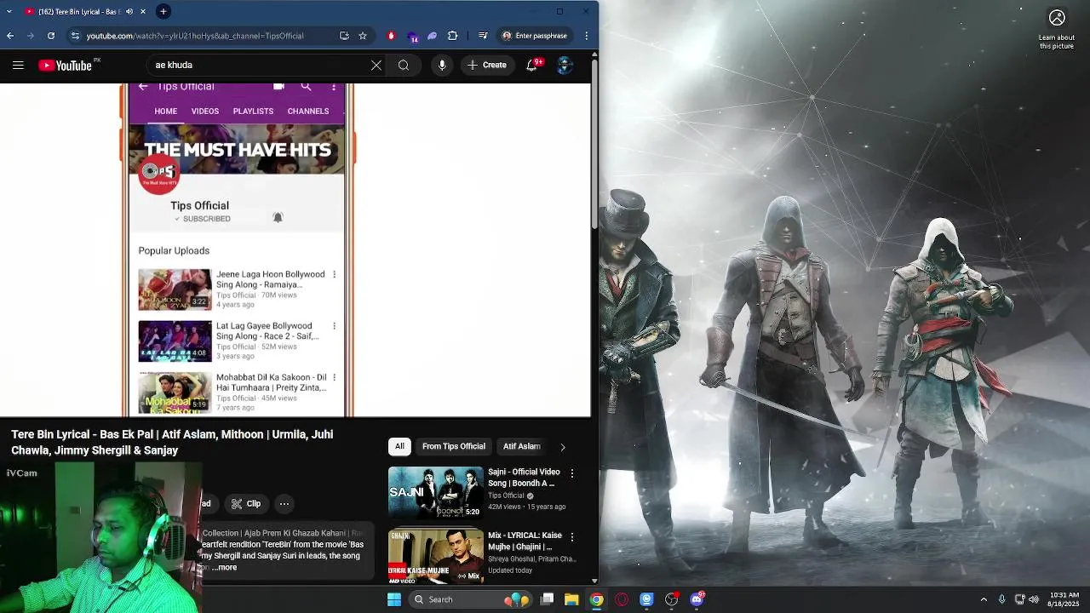Open 'Mix - LYRICAL: Kaise Mujhe' title link
Image resolution: width=1090 pixels, height=613 pixels.
tap(525, 541)
